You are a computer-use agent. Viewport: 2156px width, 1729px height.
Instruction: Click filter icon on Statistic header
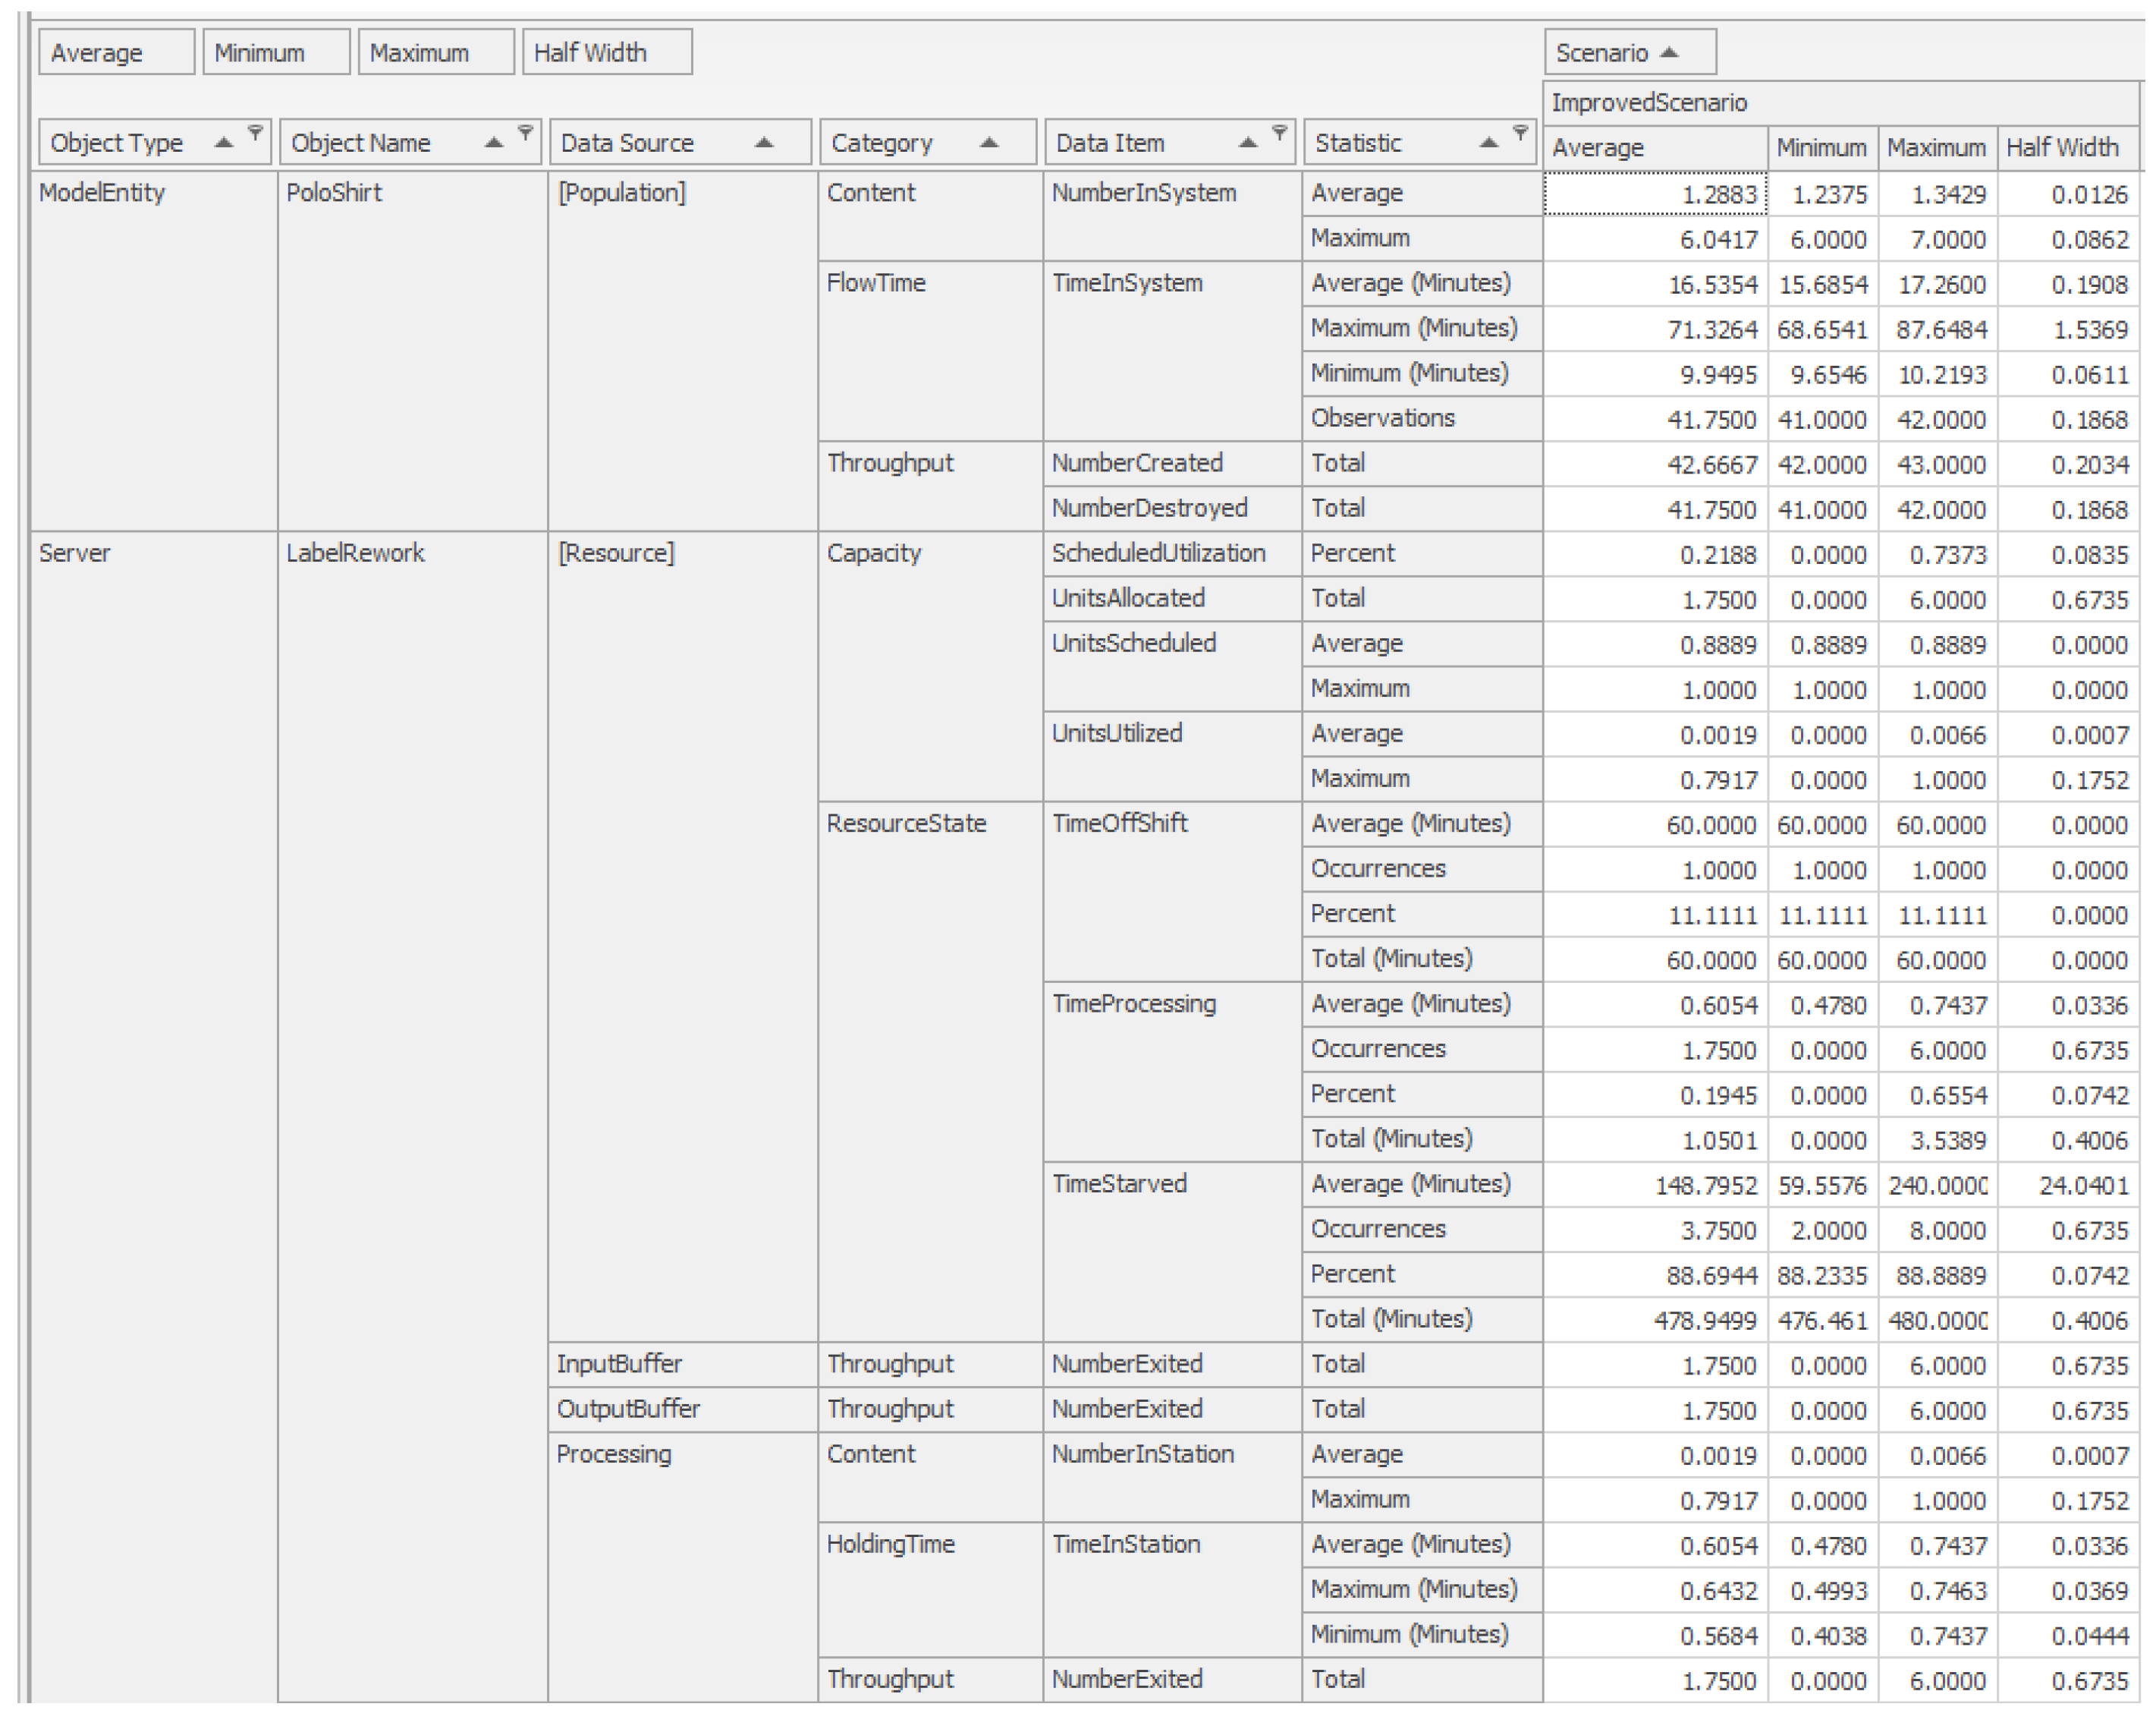point(1520,133)
